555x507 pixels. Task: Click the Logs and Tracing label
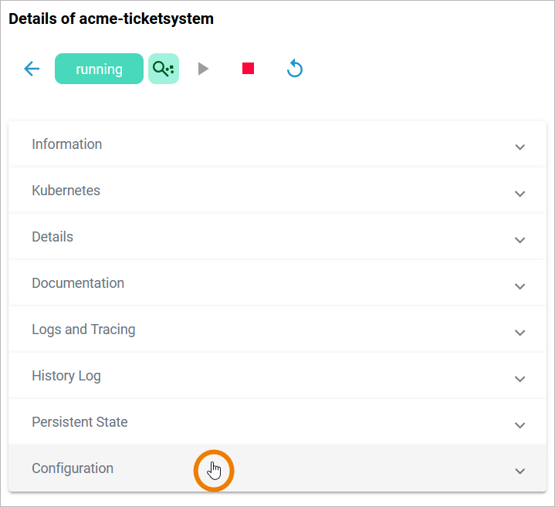[x=83, y=330]
